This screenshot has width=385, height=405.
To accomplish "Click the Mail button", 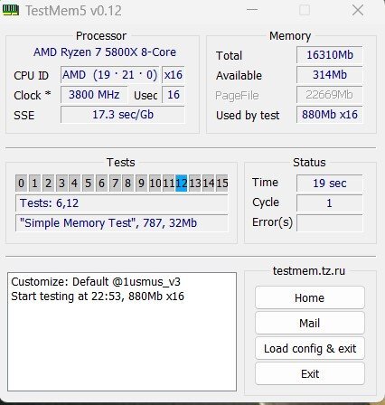I will point(310,323).
